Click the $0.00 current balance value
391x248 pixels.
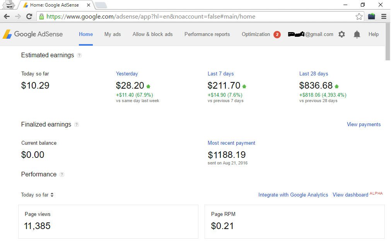click(32, 155)
